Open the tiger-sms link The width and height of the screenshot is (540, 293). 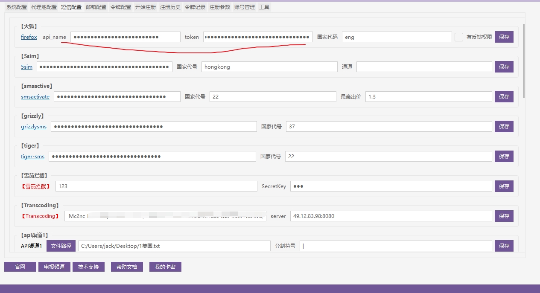point(32,157)
